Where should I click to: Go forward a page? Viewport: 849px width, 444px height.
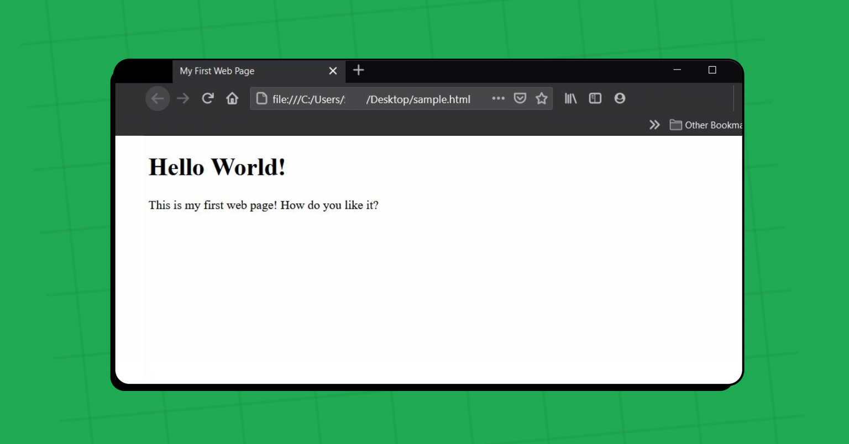click(182, 98)
